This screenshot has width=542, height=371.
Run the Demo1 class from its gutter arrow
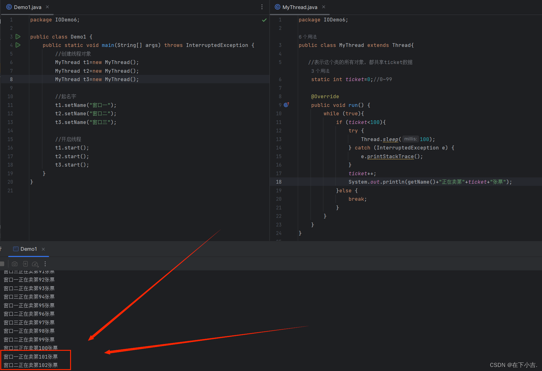pos(18,37)
